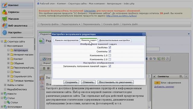Viewport: 193px width, 109px height.
Task: Click the home icon in the breadcrumb
Action: 38,4
